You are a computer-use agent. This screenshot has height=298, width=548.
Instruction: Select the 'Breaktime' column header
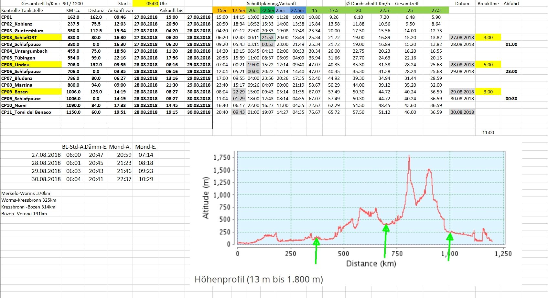click(x=488, y=4)
